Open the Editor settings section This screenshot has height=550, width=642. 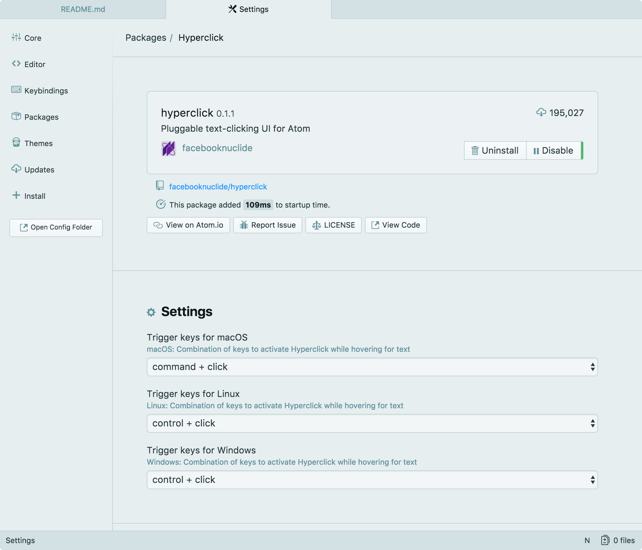pos(34,64)
